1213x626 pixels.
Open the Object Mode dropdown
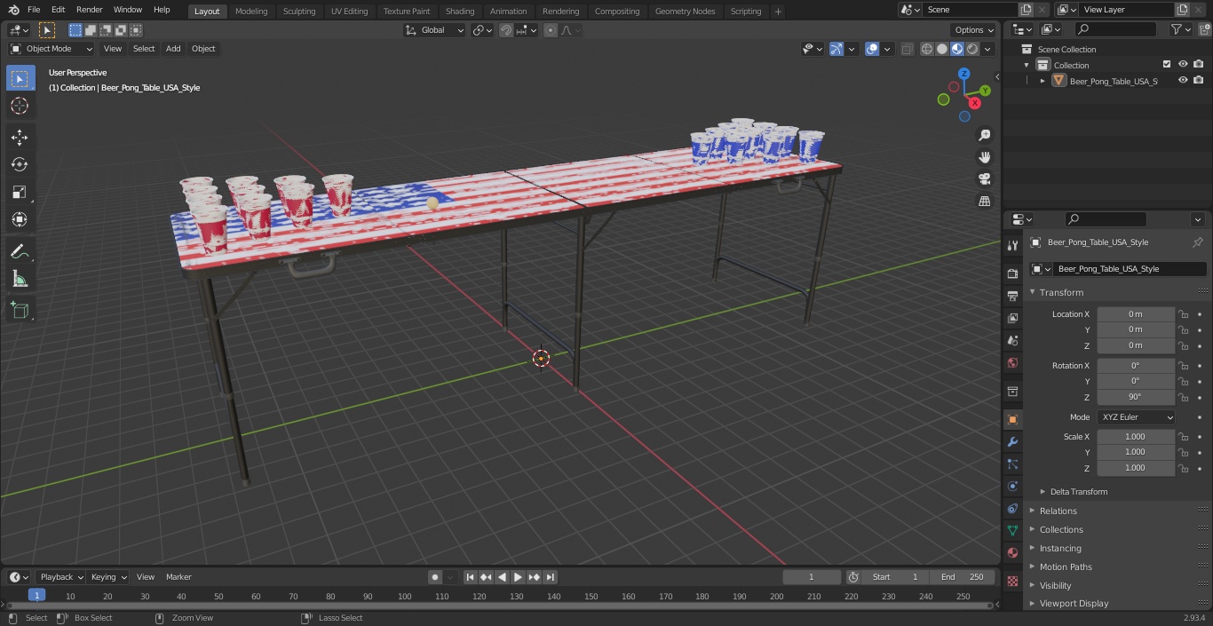pos(52,49)
